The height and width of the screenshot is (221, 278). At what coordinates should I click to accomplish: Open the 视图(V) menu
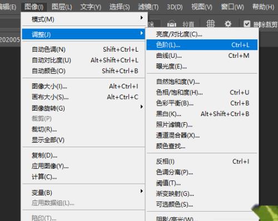(202, 7)
